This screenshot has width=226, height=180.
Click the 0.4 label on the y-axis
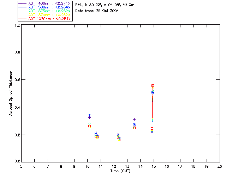17,107
